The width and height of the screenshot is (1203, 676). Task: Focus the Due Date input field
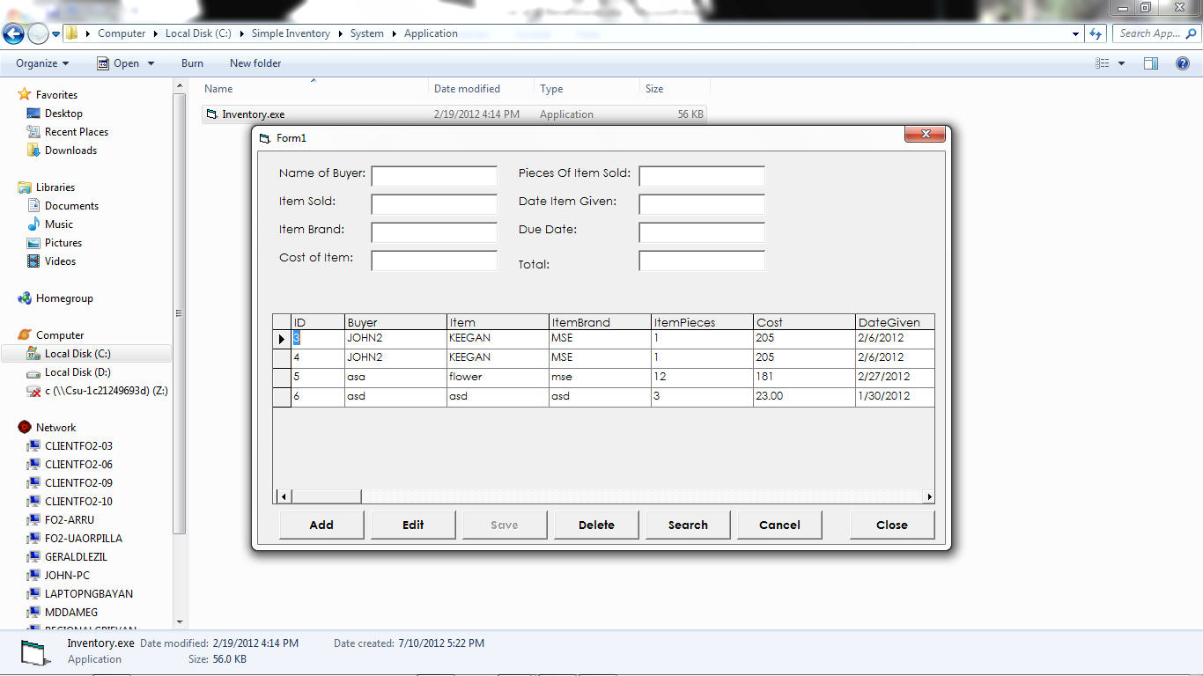pos(702,232)
